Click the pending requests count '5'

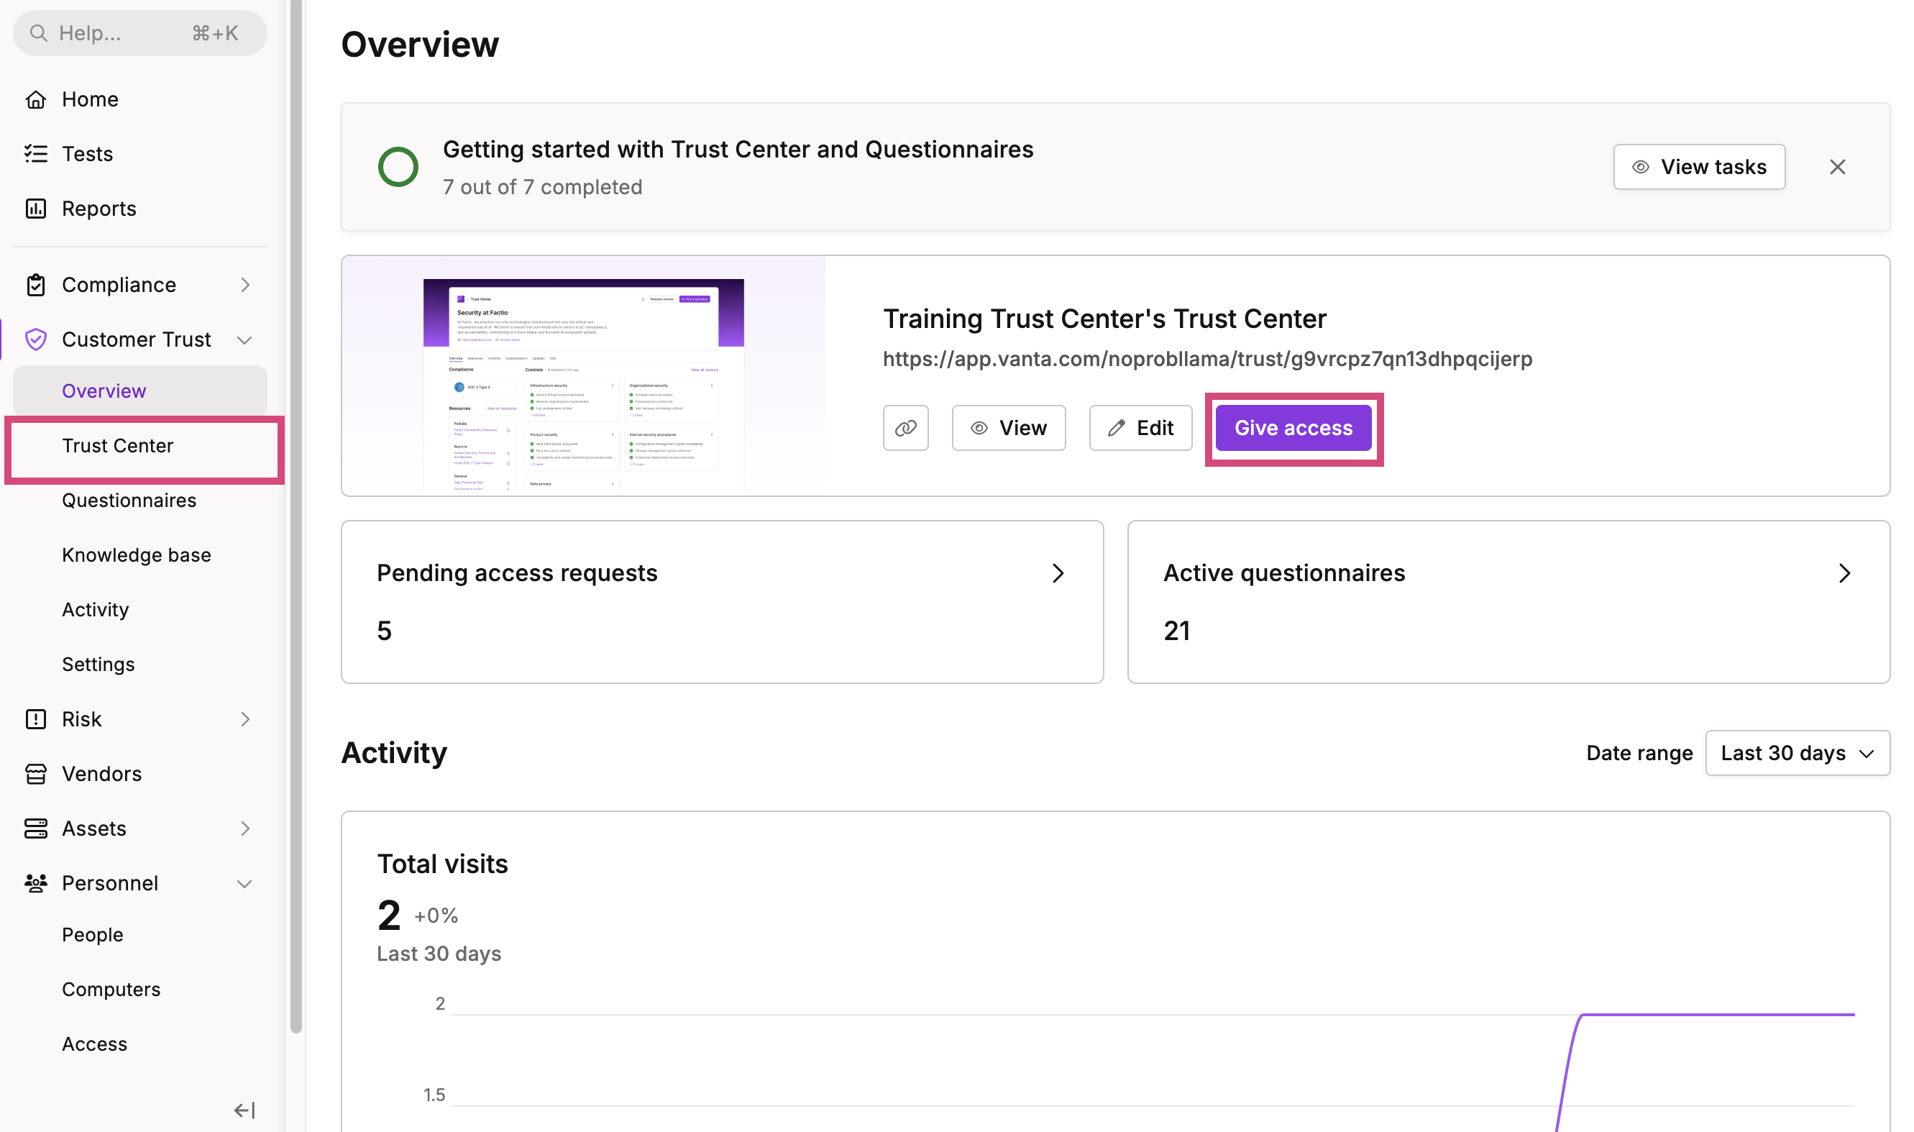point(385,631)
